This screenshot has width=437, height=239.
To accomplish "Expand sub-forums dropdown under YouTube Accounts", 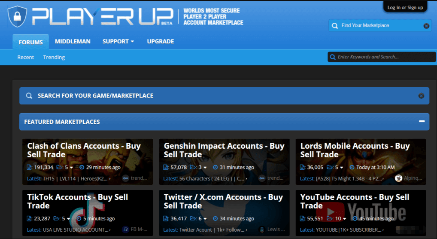I will tap(345, 218).
